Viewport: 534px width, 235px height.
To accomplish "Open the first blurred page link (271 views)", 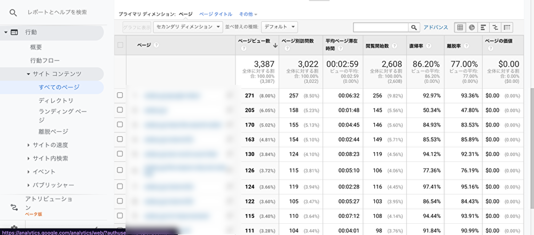I will click(x=171, y=96).
